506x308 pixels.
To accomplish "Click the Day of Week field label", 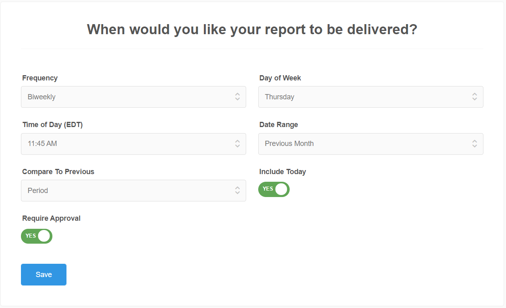I will pos(280,78).
